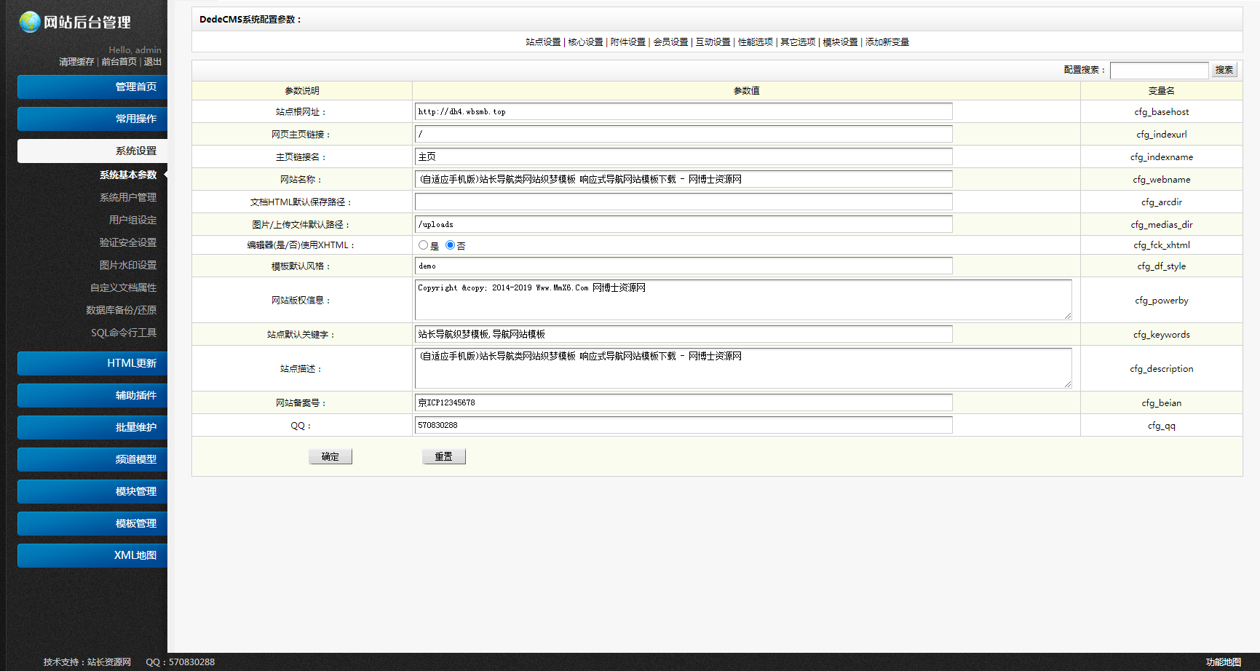Screen dimensions: 1260x671
Task: Expand the 管理首页 sidebar section
Action: [x=92, y=87]
